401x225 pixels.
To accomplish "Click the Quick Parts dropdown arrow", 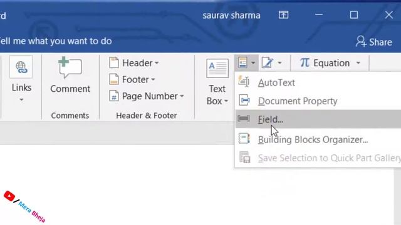I will click(253, 62).
